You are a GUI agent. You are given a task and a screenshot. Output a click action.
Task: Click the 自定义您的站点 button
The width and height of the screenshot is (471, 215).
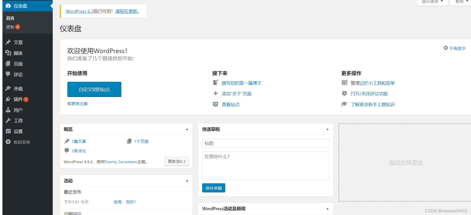[x=94, y=89]
